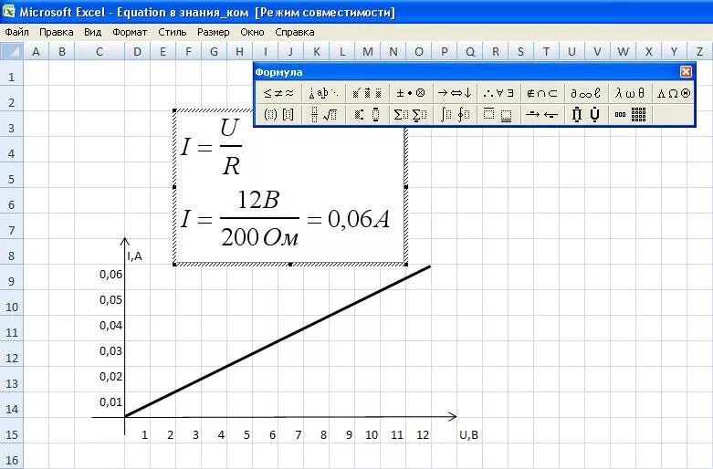Screen dimensions: 713x469
Task: Select the thick diagonal graph line
Action: [278, 341]
